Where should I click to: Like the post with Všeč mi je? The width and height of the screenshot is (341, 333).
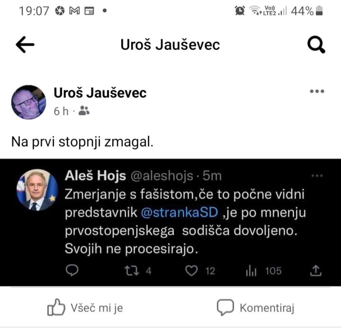85,307
